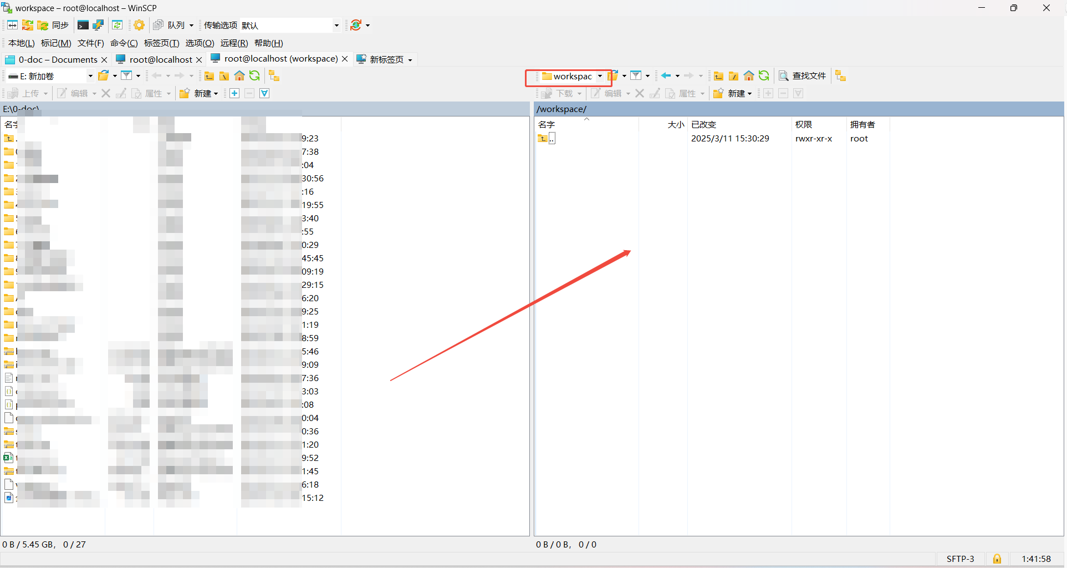1067x568 pixels.
Task: Open the remote parent folder entry
Action: click(x=547, y=139)
